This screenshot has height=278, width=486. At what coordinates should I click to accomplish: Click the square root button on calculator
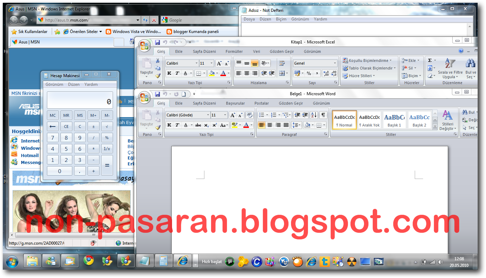107,126
